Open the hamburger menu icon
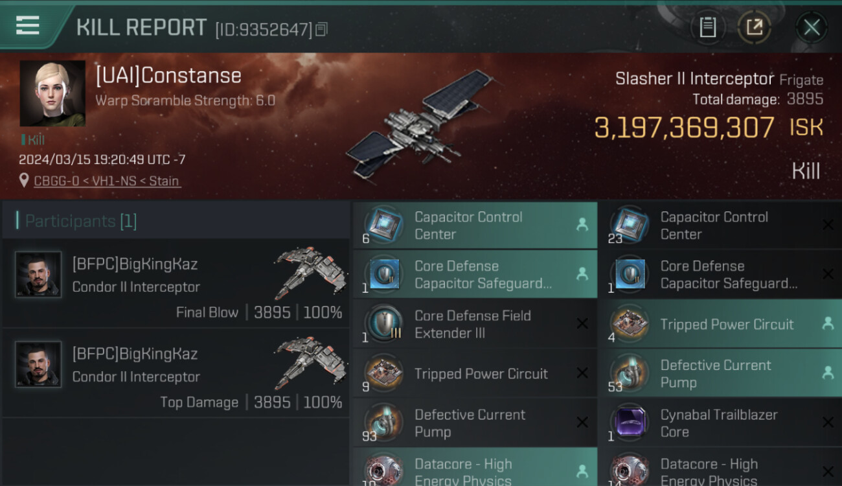The image size is (842, 486). pyautogui.click(x=27, y=26)
